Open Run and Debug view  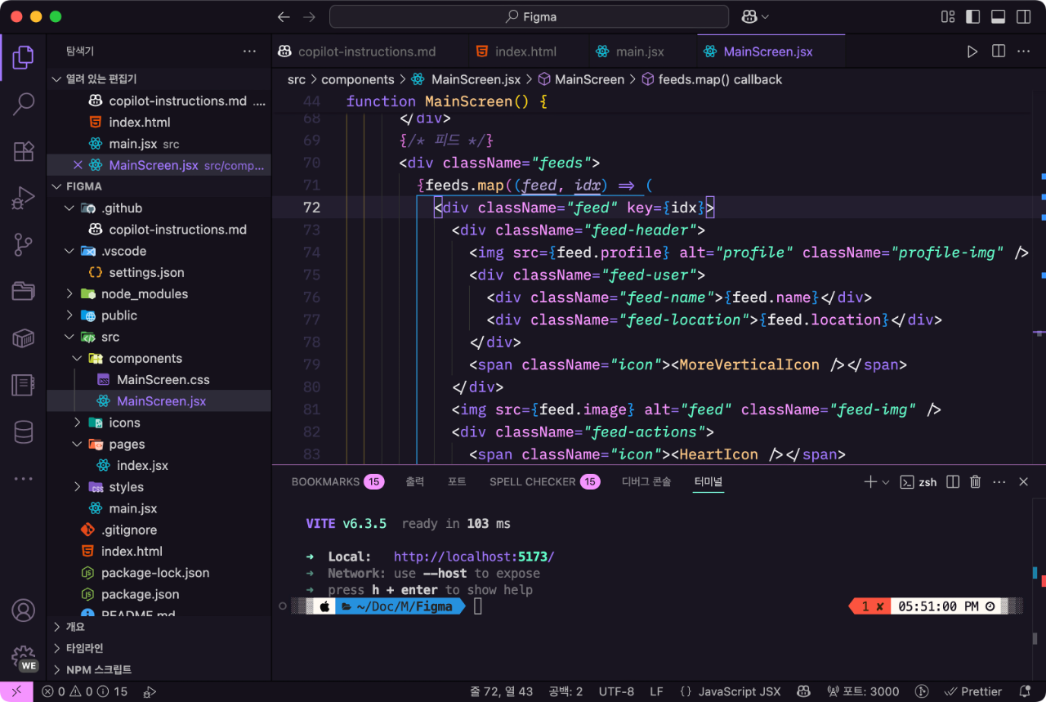tap(23, 198)
